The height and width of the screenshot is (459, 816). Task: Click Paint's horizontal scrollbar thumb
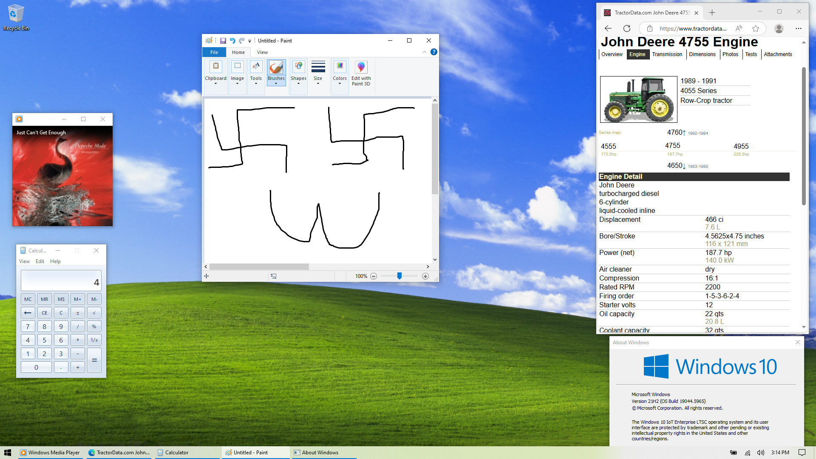coord(259,267)
